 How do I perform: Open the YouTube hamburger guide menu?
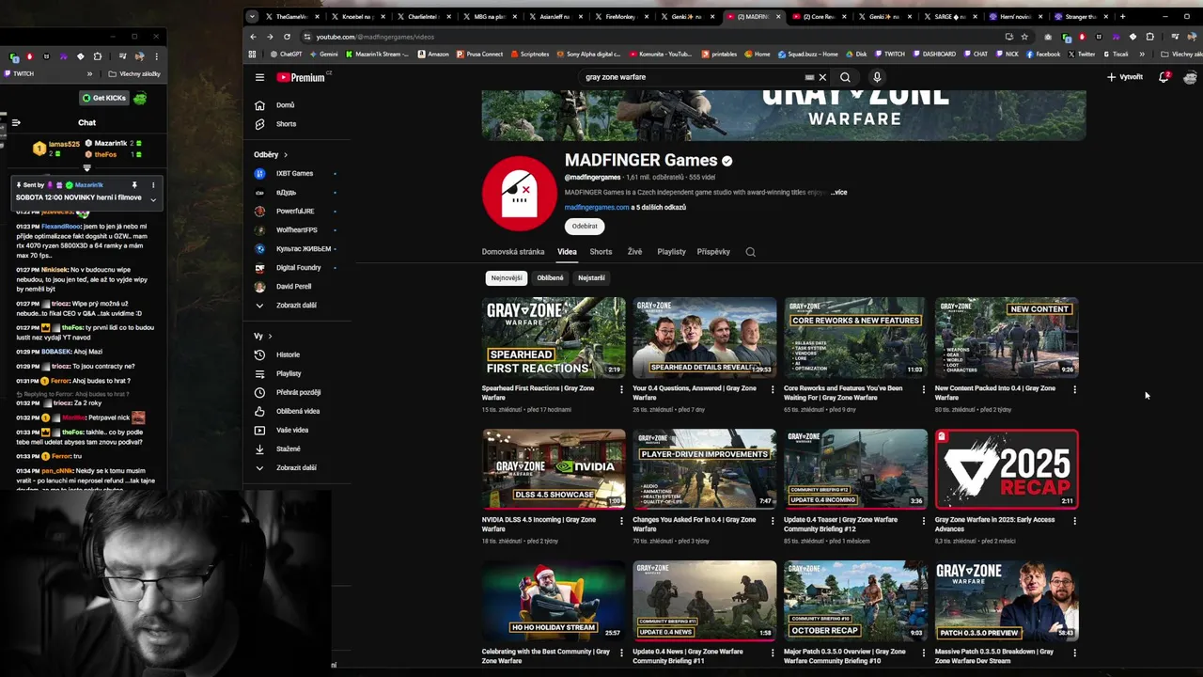click(259, 77)
